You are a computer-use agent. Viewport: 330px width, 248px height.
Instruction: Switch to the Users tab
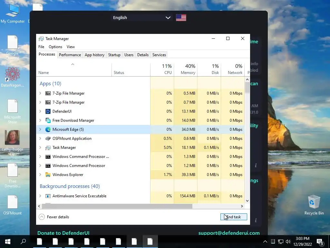point(129,55)
